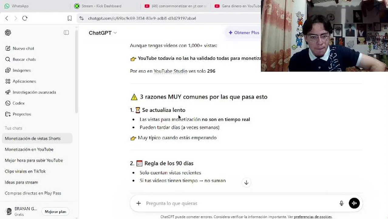Click the BRAYAN G. account name

click(x=26, y=209)
